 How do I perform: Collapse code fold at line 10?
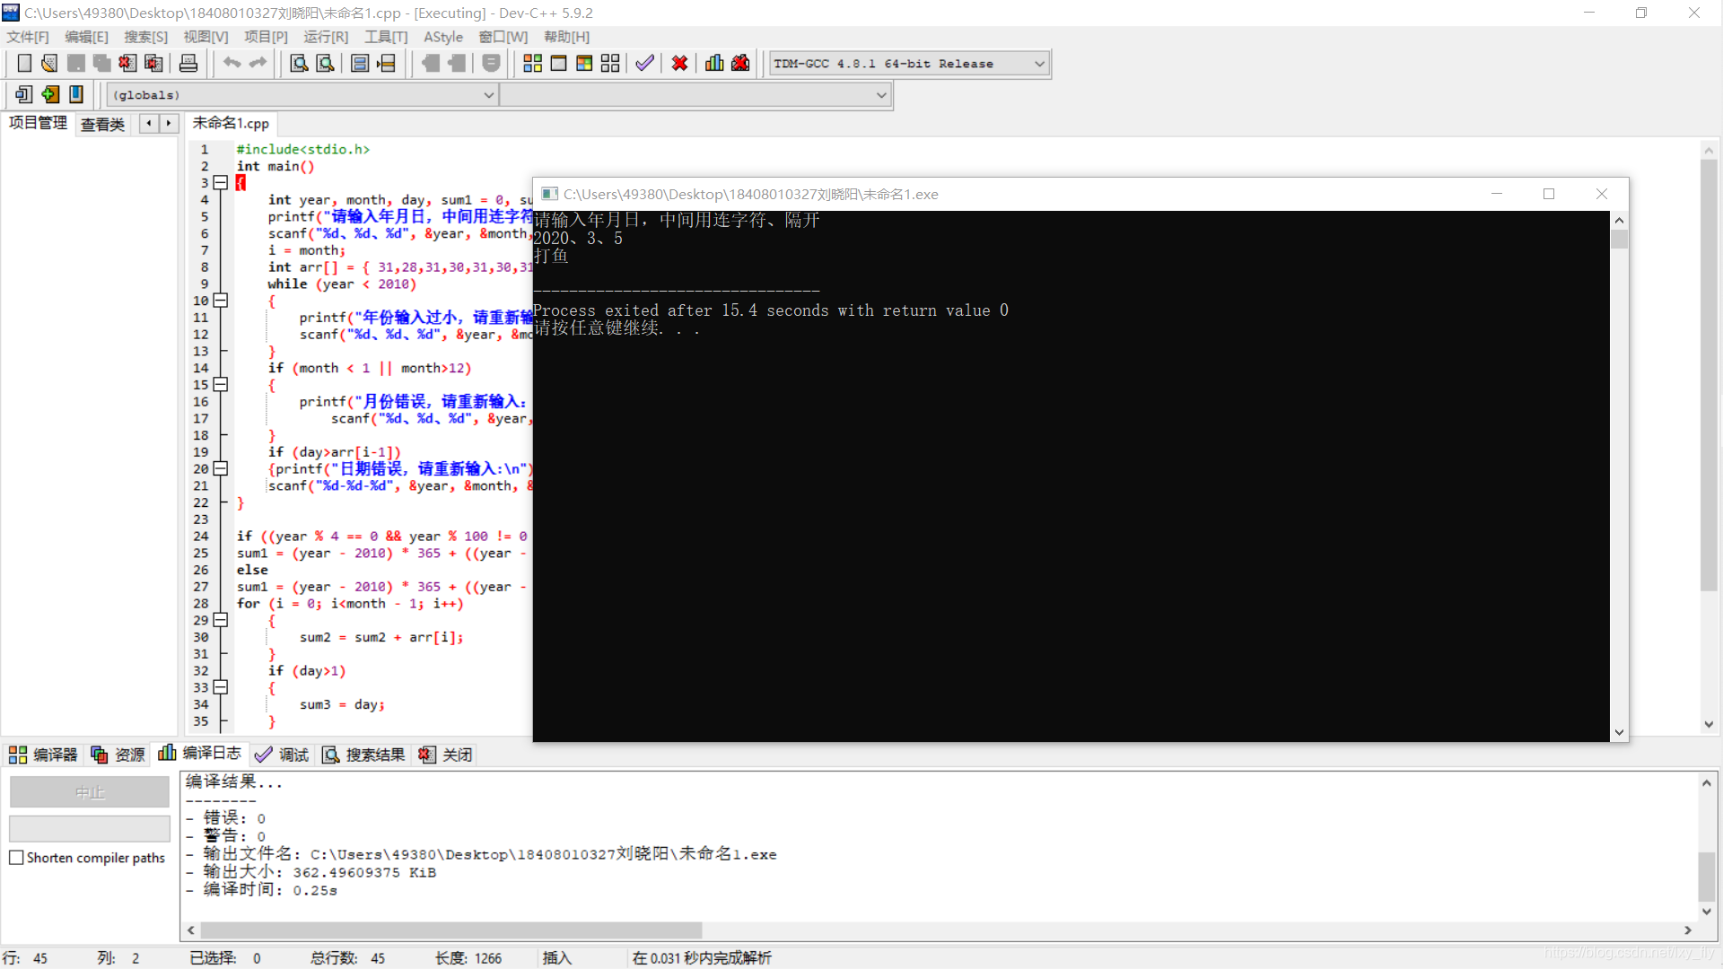click(x=221, y=301)
